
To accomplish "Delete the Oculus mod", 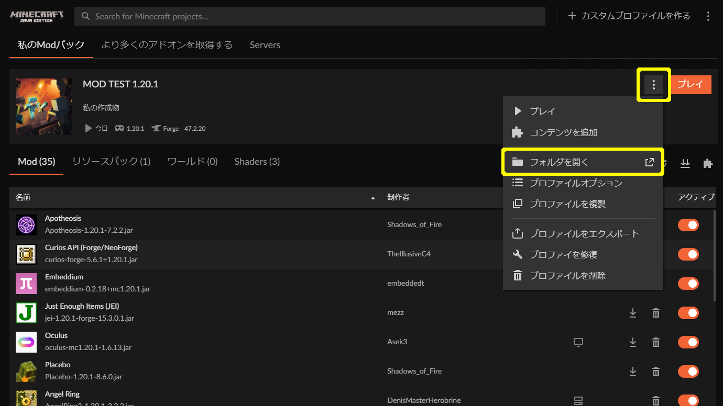I will tap(656, 342).
